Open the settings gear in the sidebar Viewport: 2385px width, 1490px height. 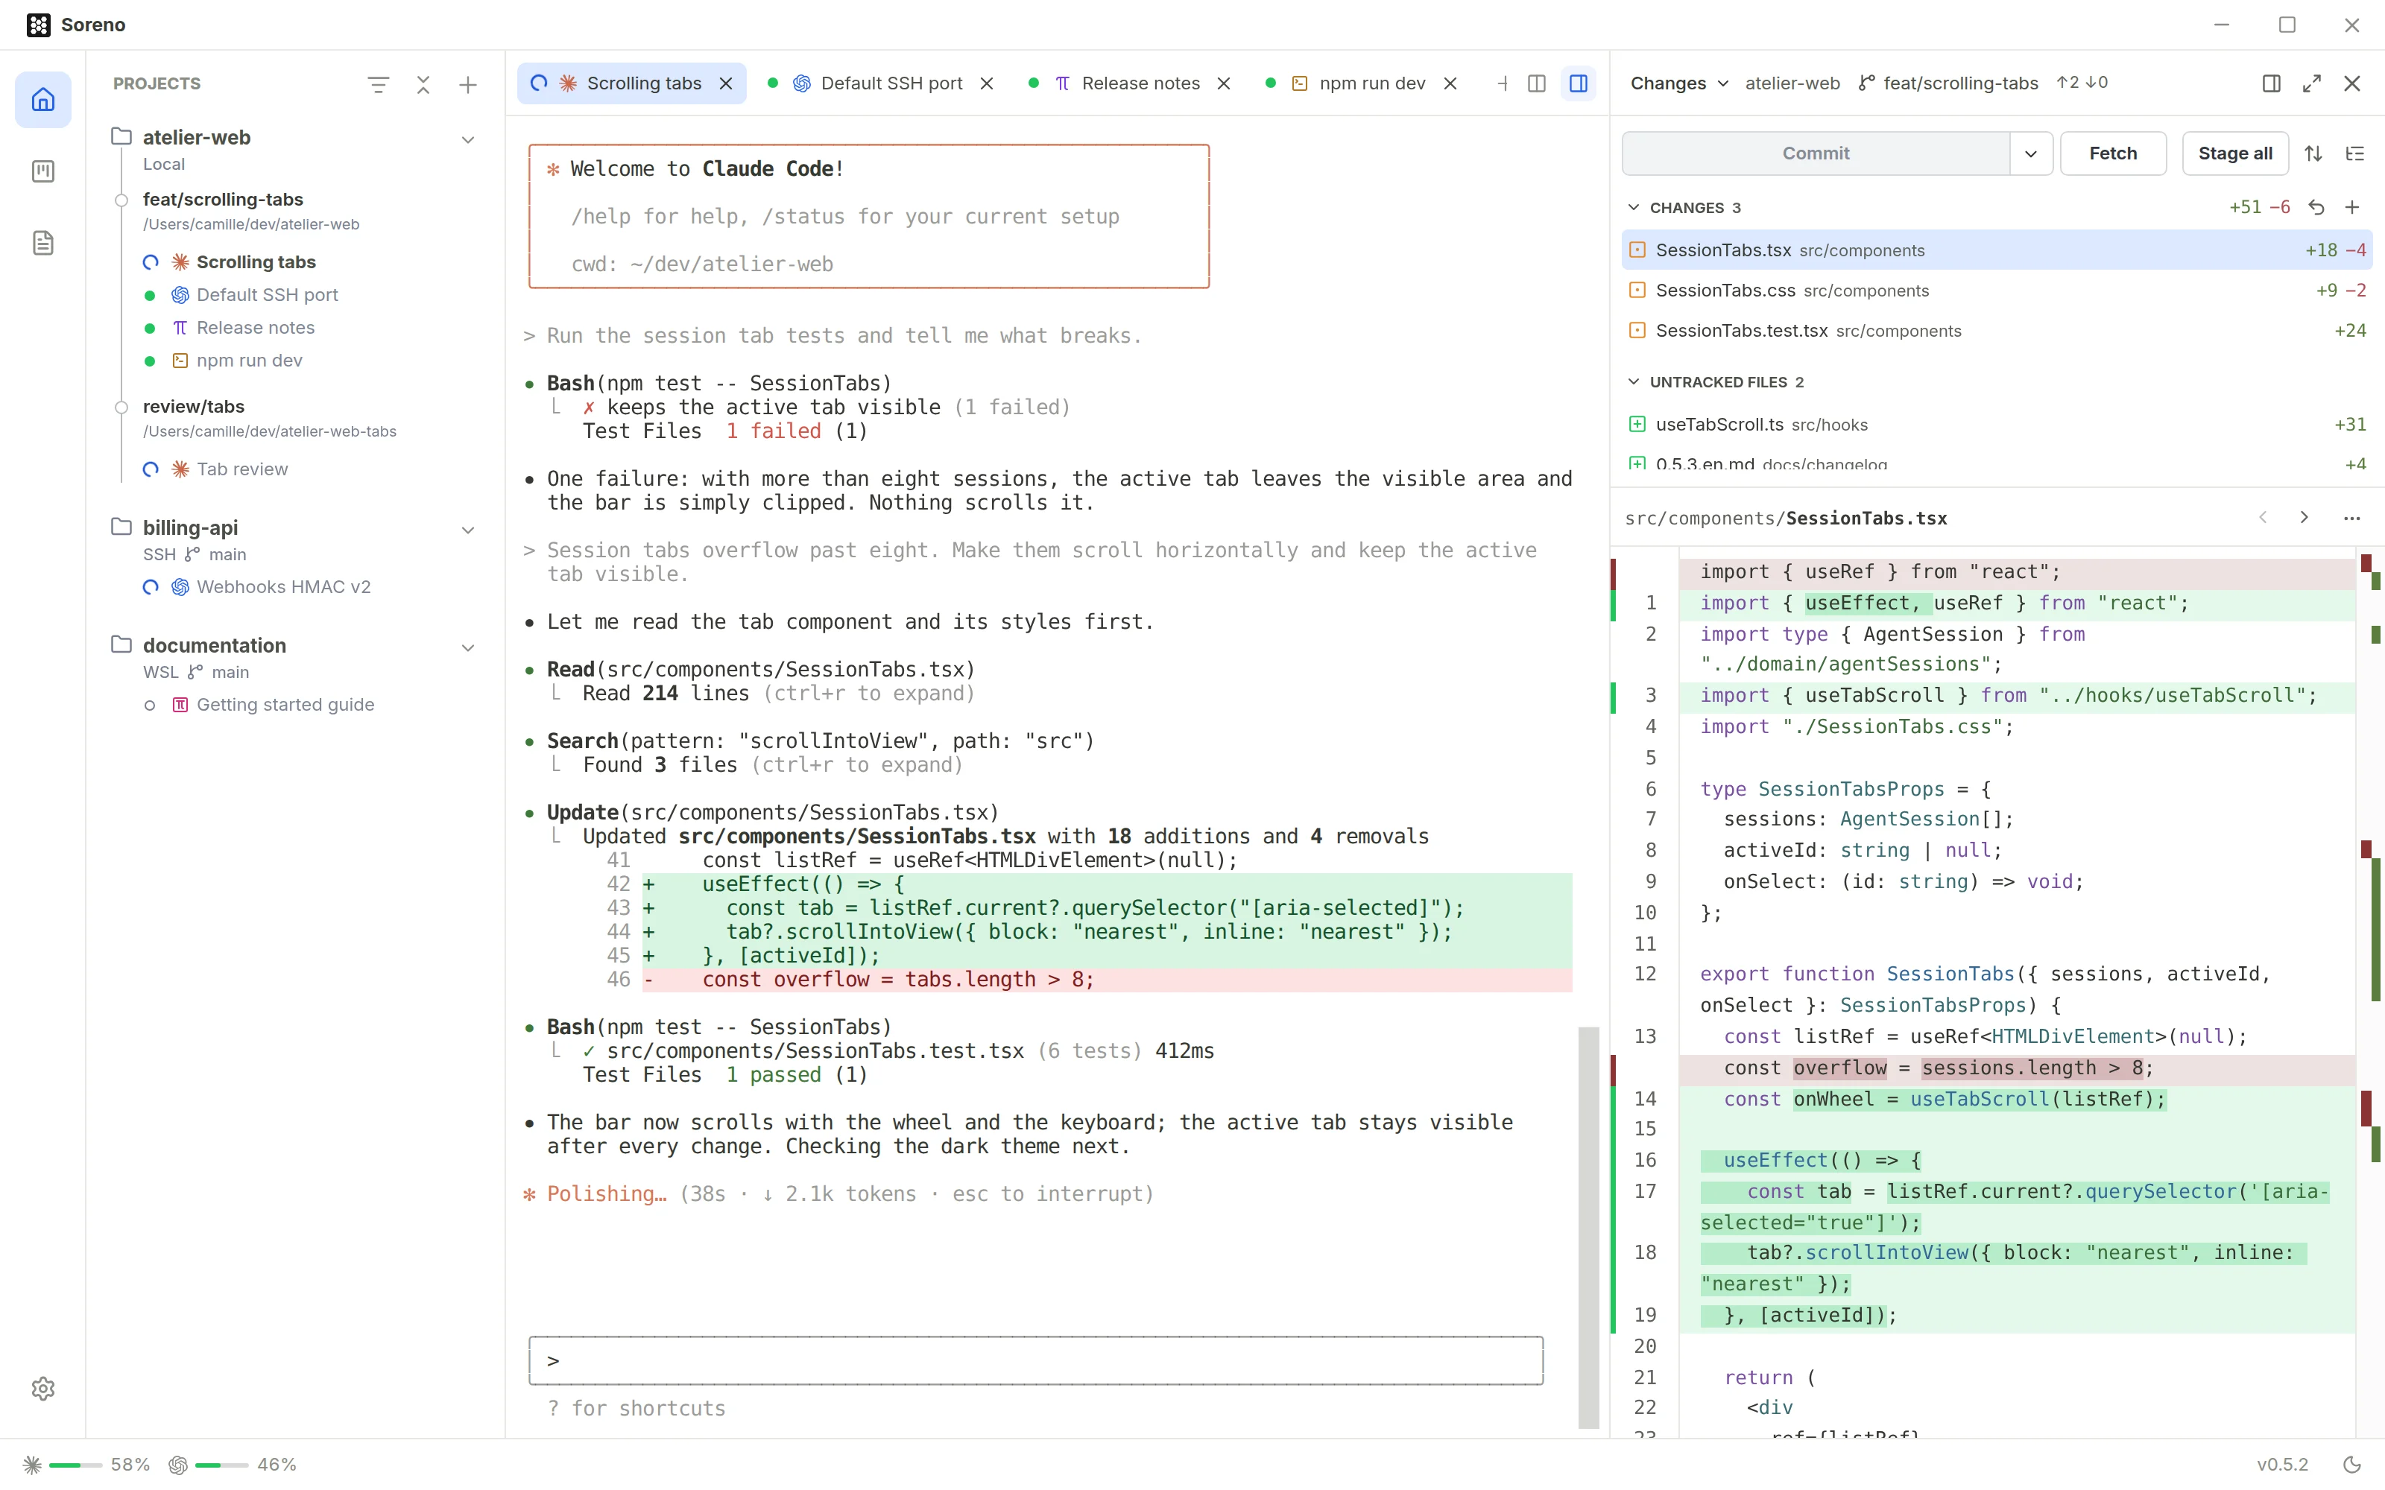43,1387
